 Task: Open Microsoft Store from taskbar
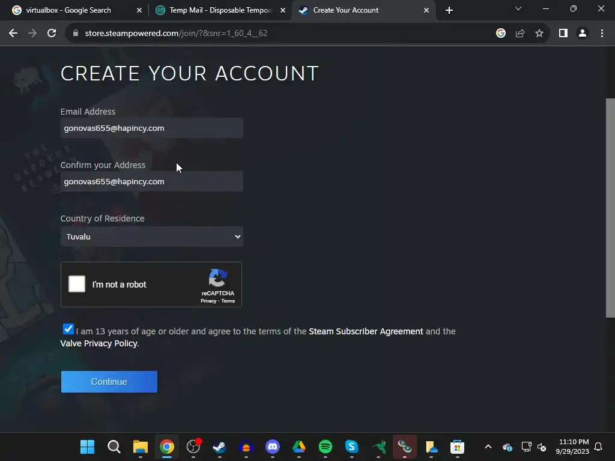click(457, 447)
